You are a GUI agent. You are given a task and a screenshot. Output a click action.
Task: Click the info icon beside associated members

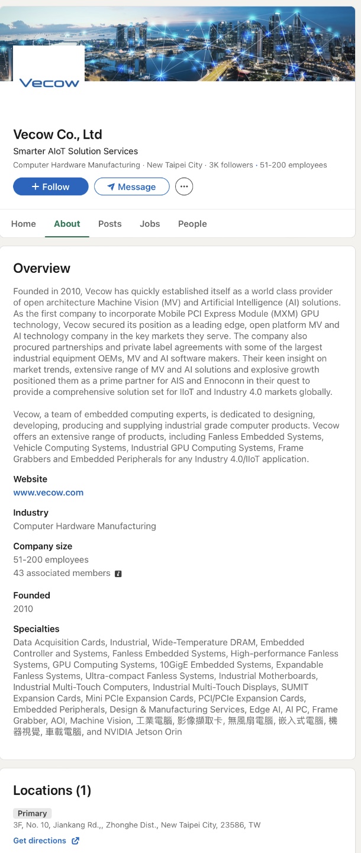pos(118,574)
